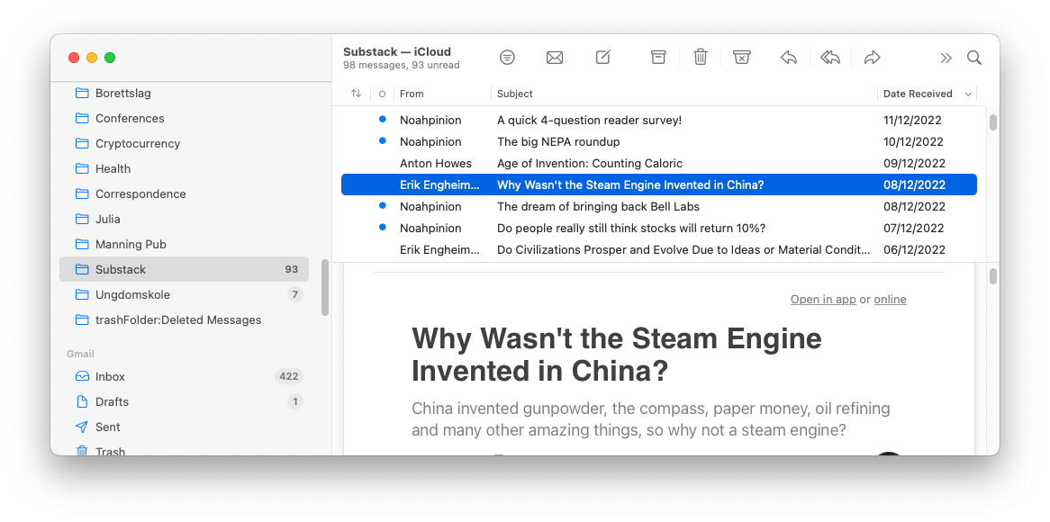
Task: Select 'Why Wasn't the Steam Engine' message row
Action: pyautogui.click(x=659, y=184)
